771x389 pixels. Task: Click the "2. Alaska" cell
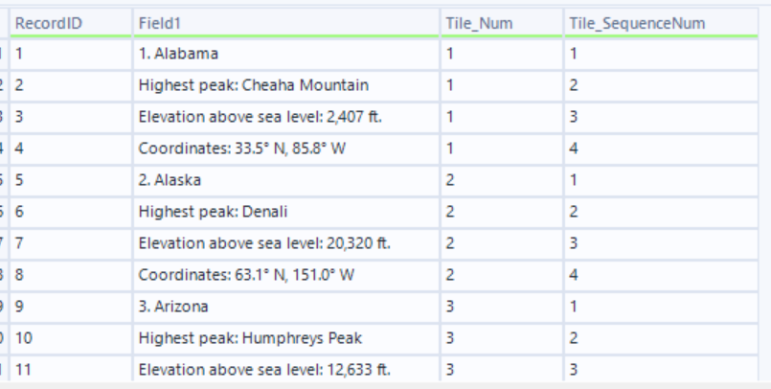(169, 180)
